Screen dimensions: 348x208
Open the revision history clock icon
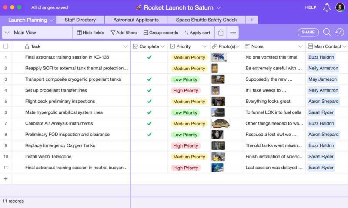[340, 32]
